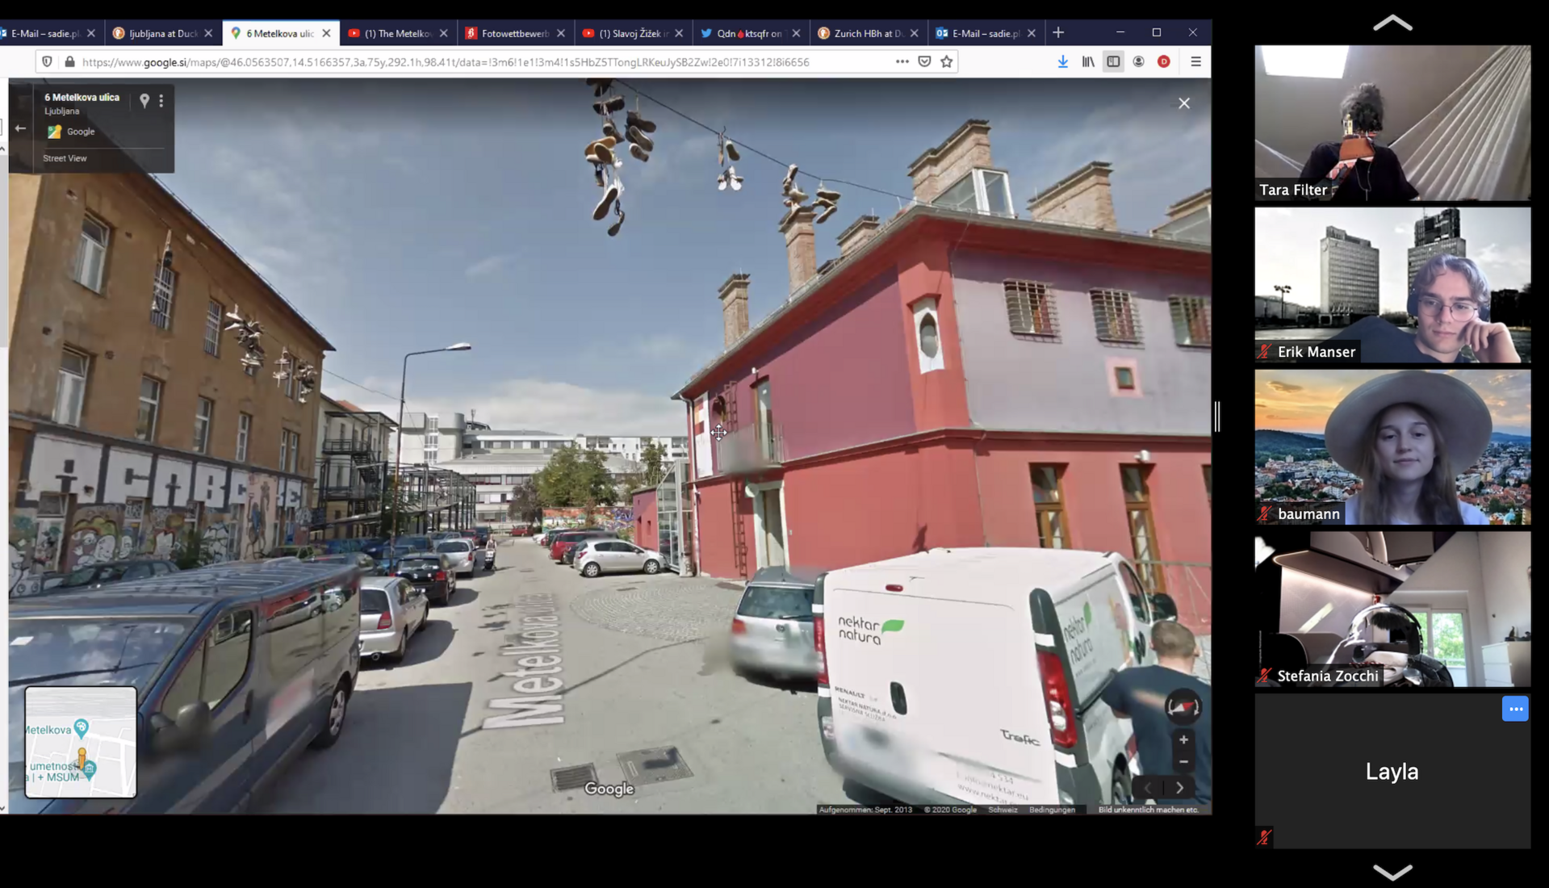Click the location pin icon beside address
Viewport: 1549px width, 888px height.
coord(144,100)
